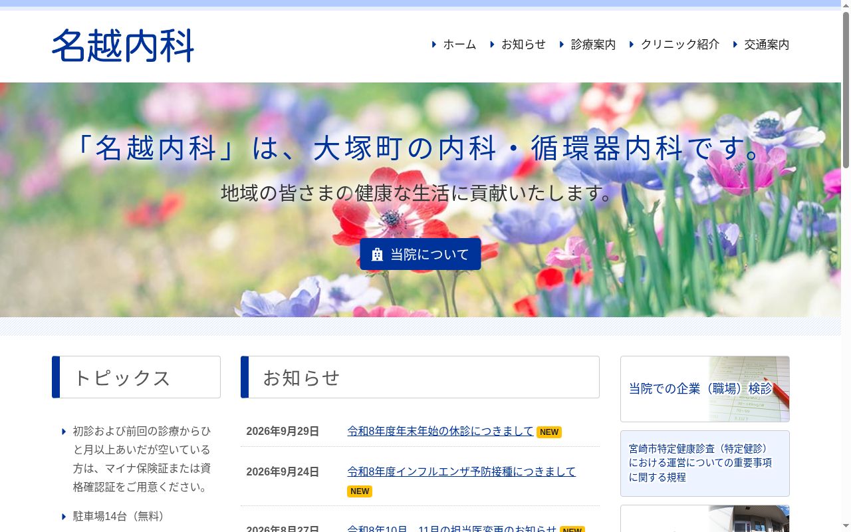Click the 名越内科 site logo

click(x=123, y=45)
